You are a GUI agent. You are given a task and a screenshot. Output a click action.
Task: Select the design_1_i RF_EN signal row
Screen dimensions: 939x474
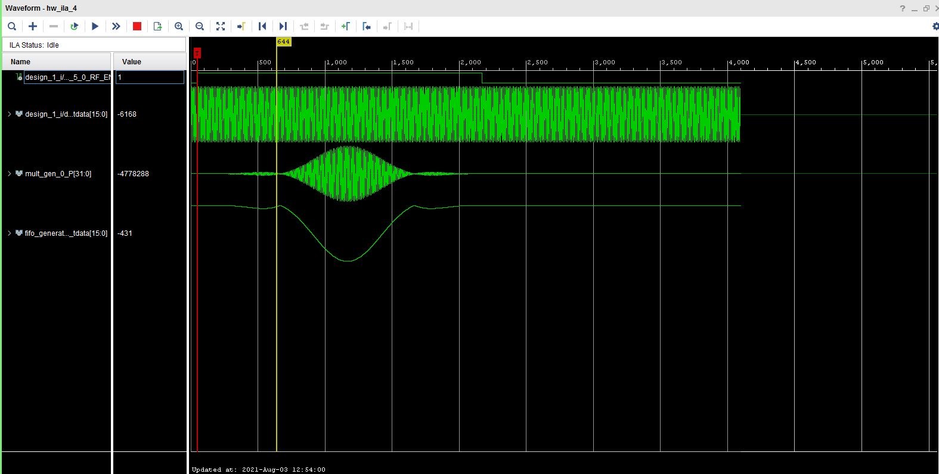point(67,77)
